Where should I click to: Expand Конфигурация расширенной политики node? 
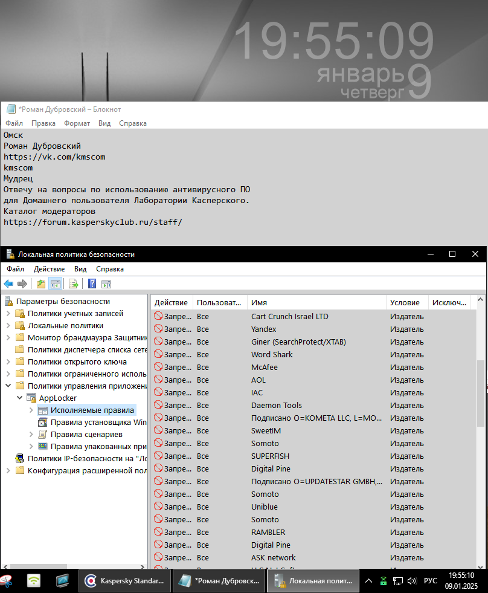(x=8, y=470)
